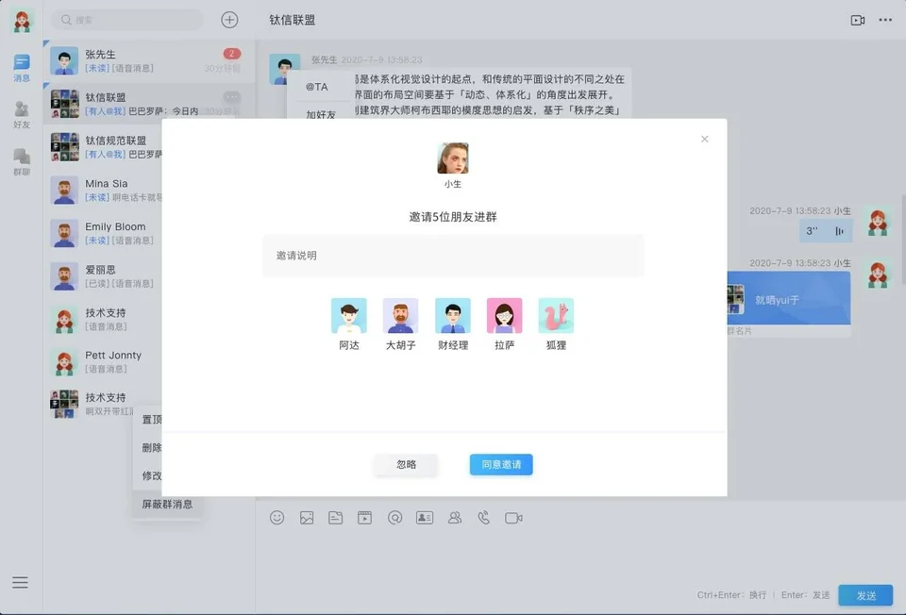Select invited friend 拉萨 avatar

tap(504, 315)
